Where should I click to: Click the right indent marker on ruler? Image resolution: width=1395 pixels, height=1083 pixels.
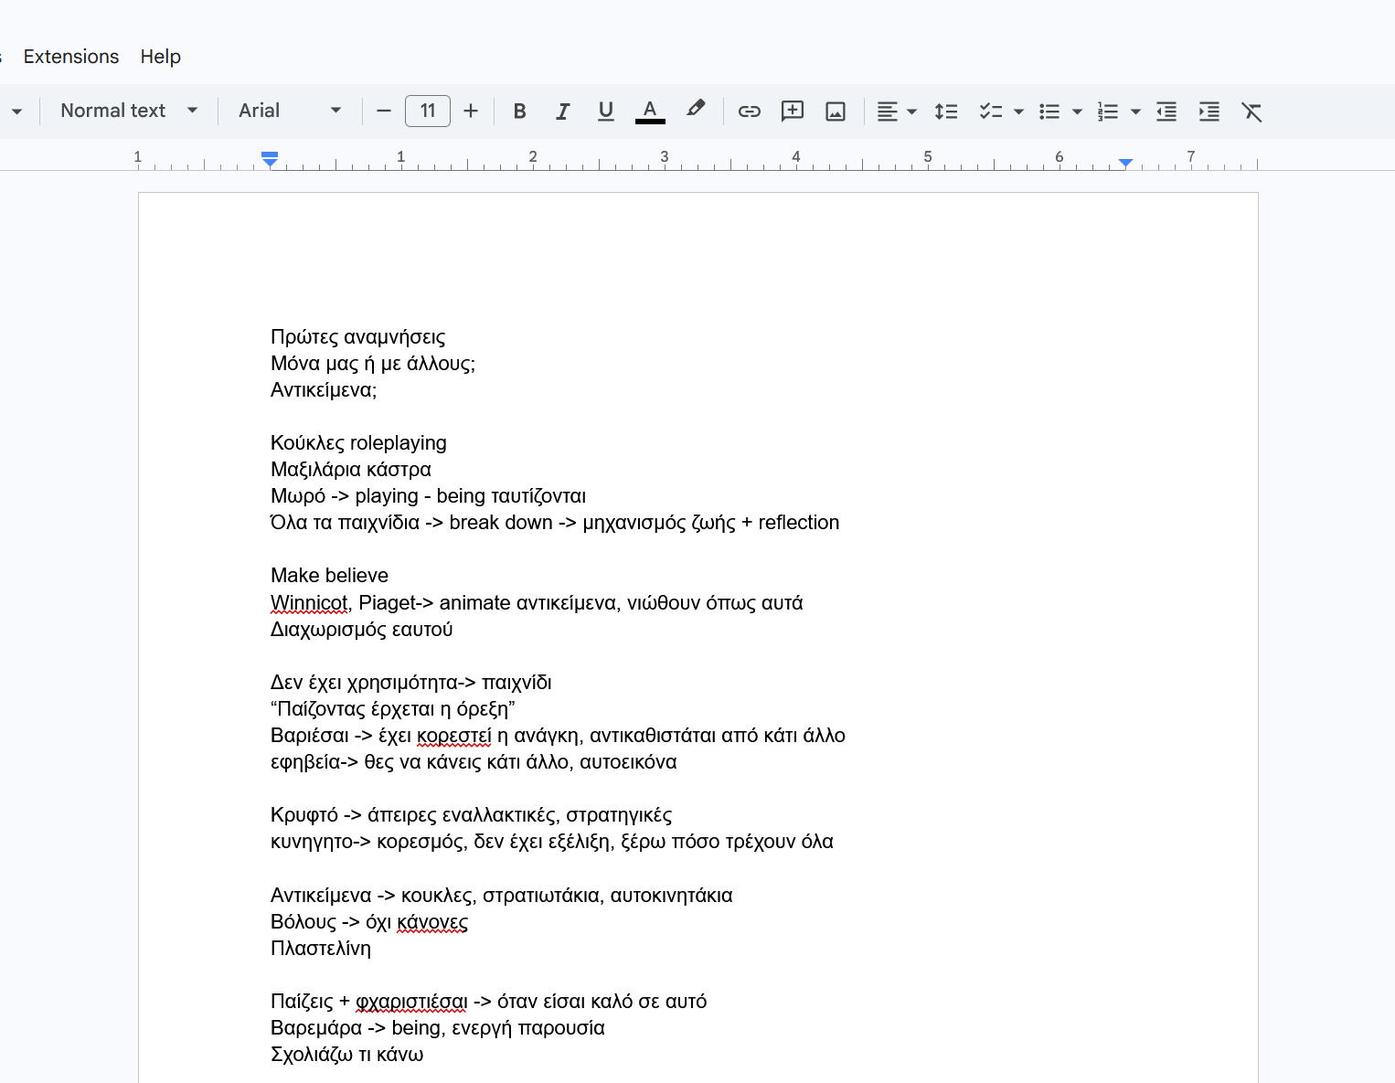coord(1126,163)
